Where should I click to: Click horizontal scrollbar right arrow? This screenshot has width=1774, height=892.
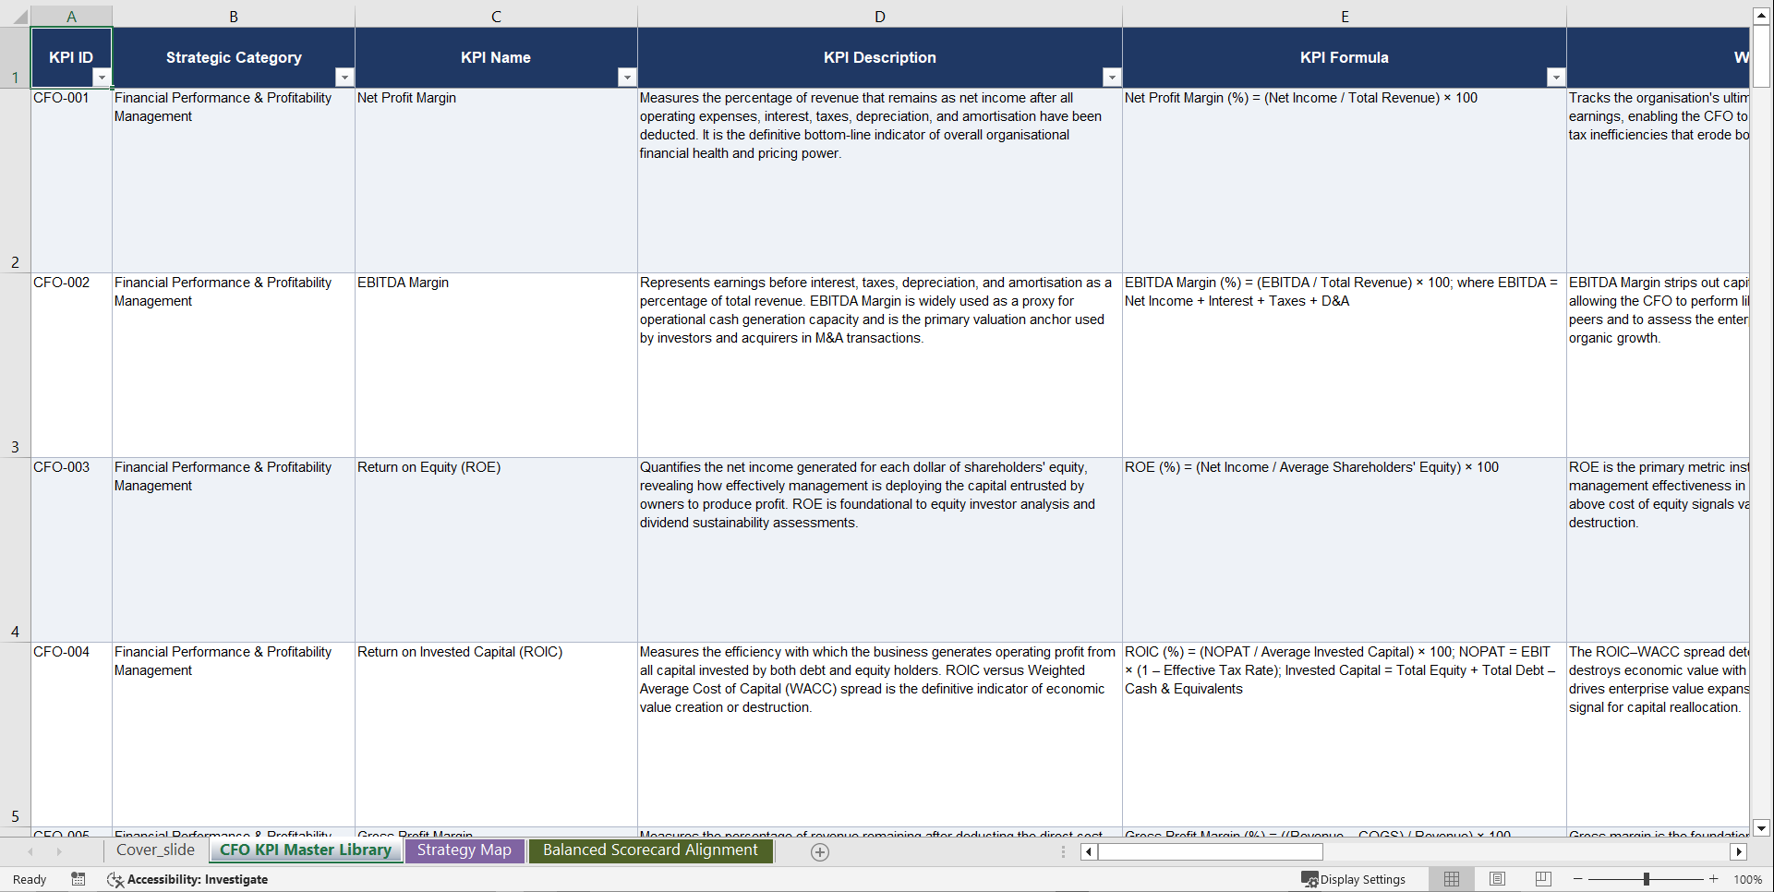[1739, 851]
